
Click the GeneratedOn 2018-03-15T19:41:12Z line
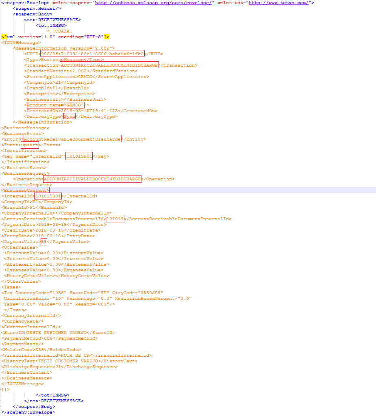coord(91,111)
